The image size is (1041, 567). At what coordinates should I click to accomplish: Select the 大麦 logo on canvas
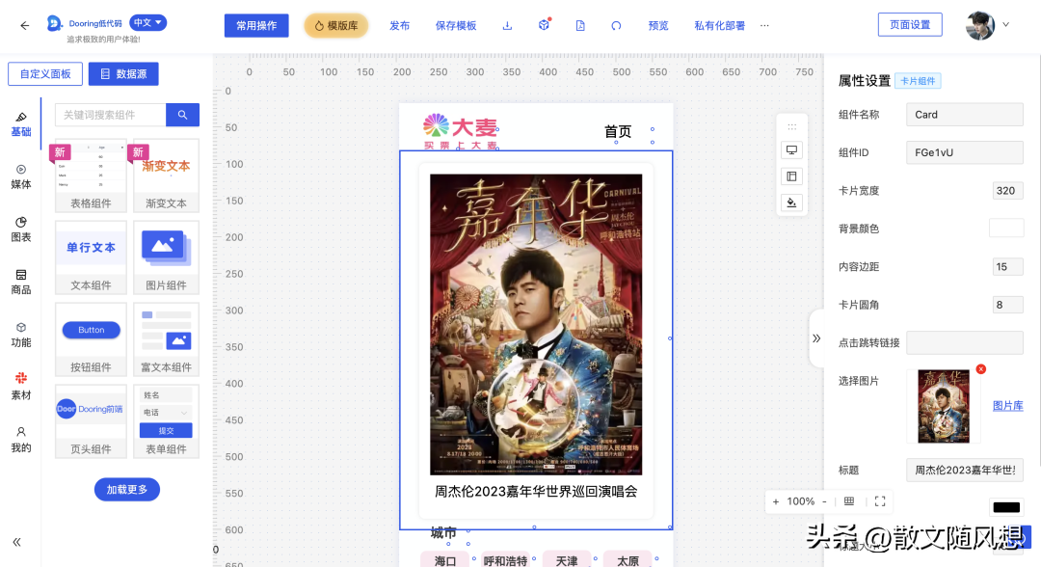click(x=461, y=131)
